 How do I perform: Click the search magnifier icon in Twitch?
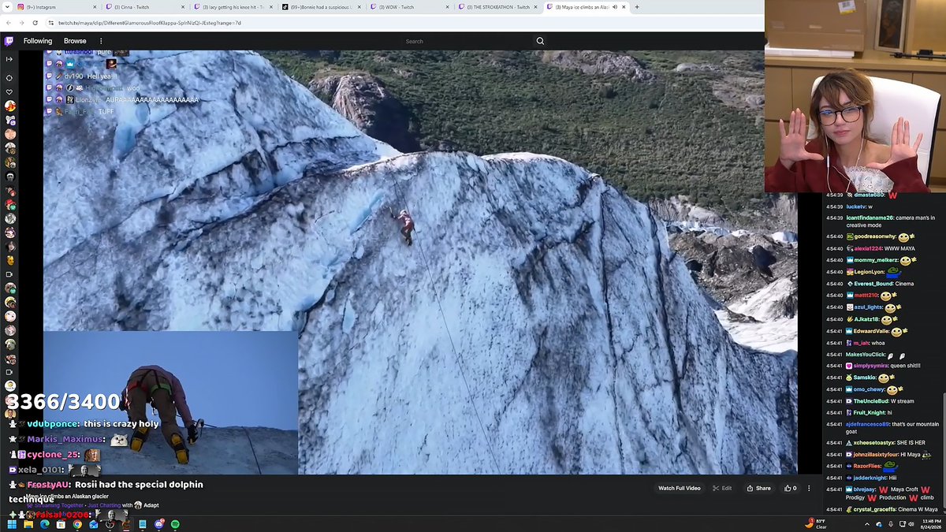coord(540,41)
